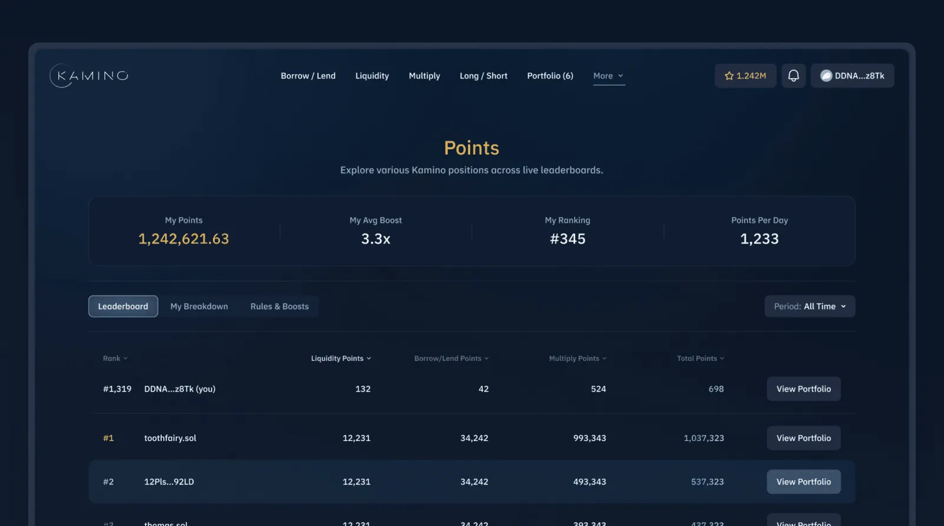Open the DDNA...z8Tk wallet avatar button
This screenshot has height=526, width=944.
click(x=852, y=75)
